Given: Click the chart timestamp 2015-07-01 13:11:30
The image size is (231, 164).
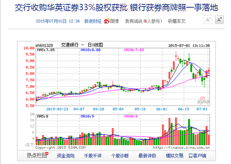Looking at the screenshot, I should coord(189,45).
